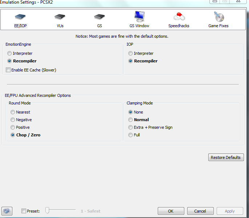Click Restore Defaults button

[x=226, y=157]
